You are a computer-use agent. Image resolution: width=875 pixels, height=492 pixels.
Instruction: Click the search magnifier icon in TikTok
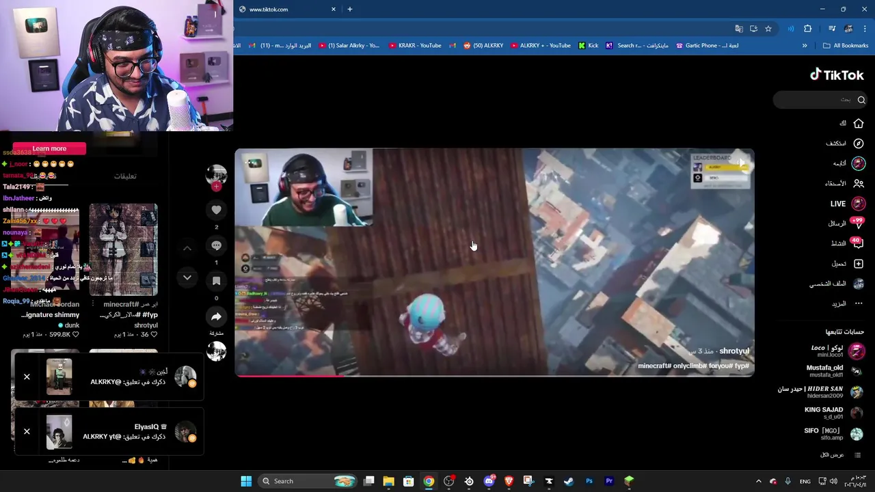point(861,100)
